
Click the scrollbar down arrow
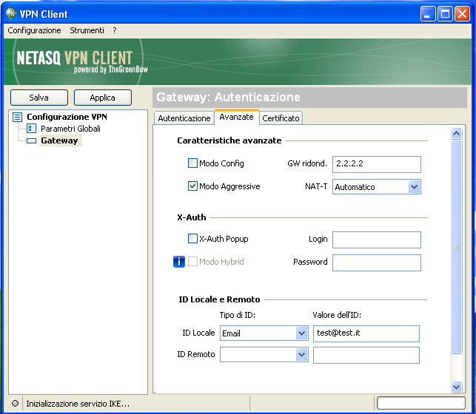[x=456, y=387]
